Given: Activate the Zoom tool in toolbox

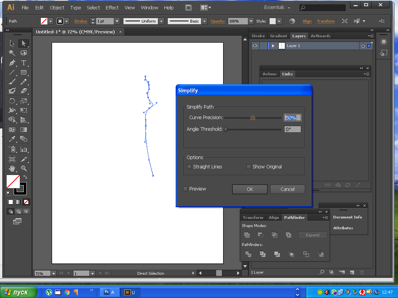Looking at the screenshot, I should (24, 168).
